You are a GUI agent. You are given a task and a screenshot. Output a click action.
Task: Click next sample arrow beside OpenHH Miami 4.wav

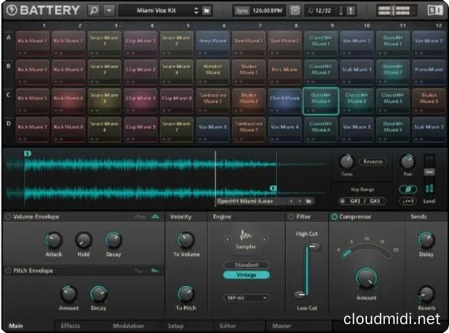[x=300, y=201]
